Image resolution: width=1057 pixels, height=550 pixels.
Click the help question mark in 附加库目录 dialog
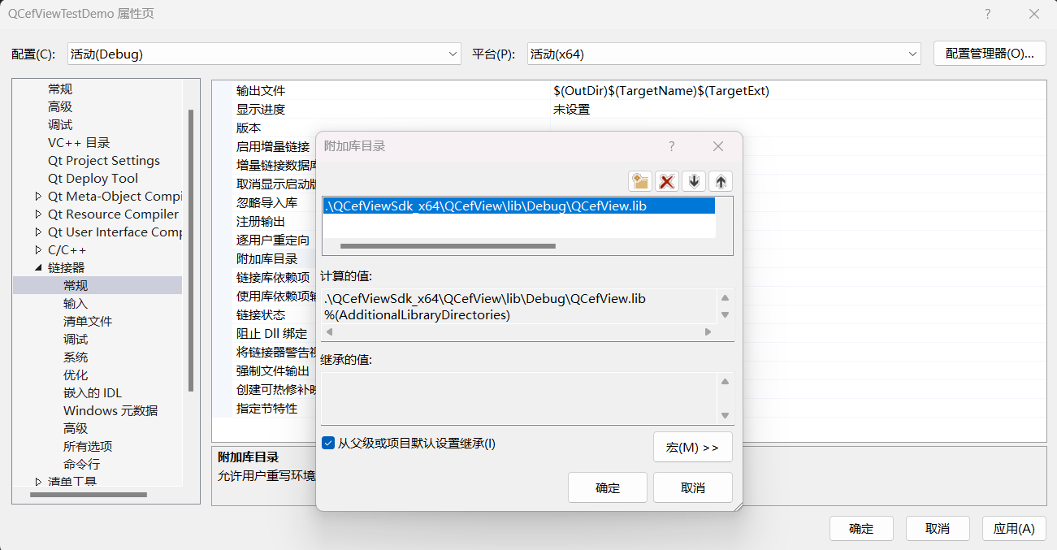click(x=671, y=146)
